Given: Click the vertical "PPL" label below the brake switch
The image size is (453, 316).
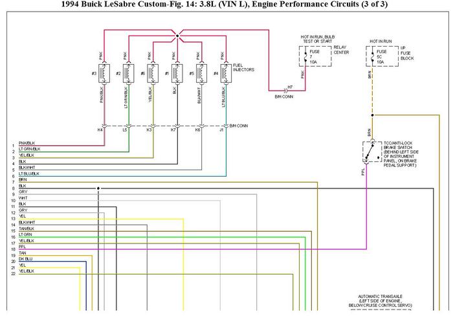Looking at the screenshot, I should click(x=363, y=172).
